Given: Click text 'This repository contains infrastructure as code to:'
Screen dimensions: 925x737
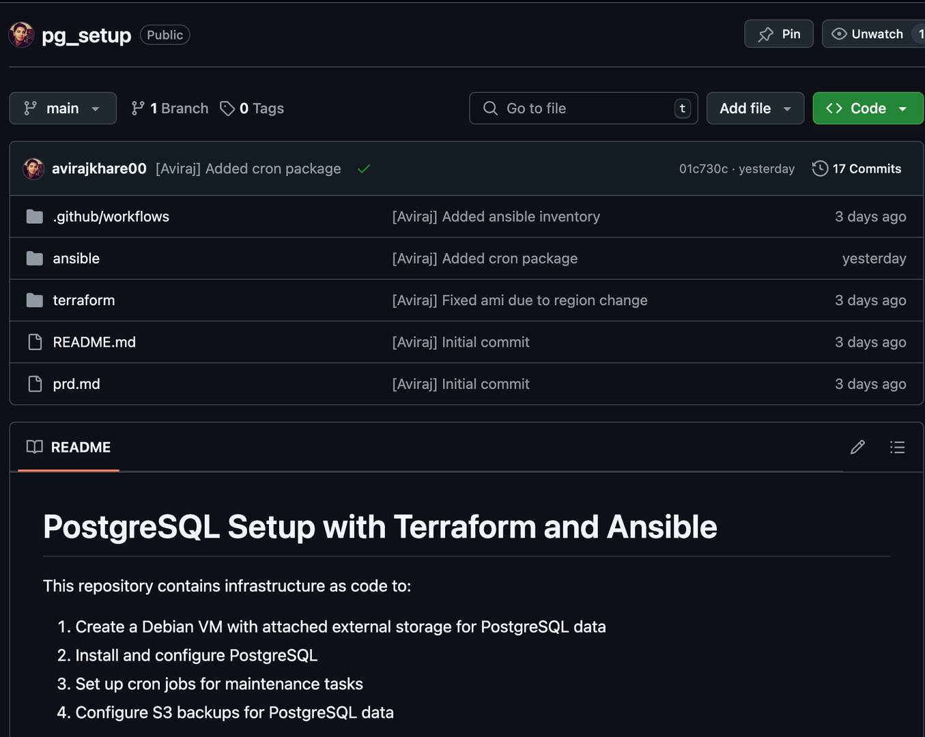Looking at the screenshot, I should click(227, 586).
